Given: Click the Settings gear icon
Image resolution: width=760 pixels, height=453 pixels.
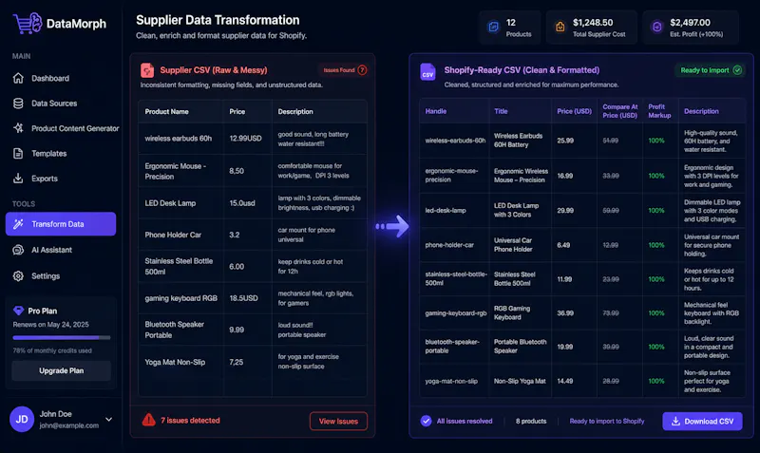Looking at the screenshot, I should coord(18,275).
